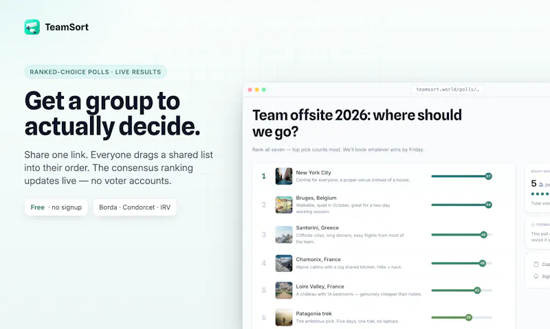Viewport: 550px width, 329px height.
Task: Click the rank number 3 beside Santorini
Action: 264,235
